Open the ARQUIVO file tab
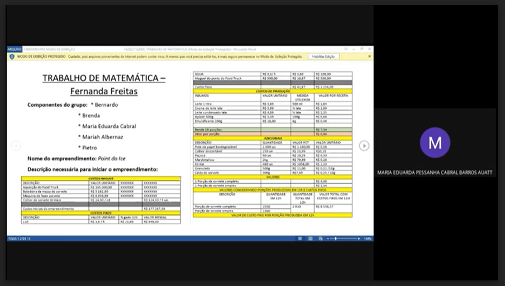 tap(14, 49)
